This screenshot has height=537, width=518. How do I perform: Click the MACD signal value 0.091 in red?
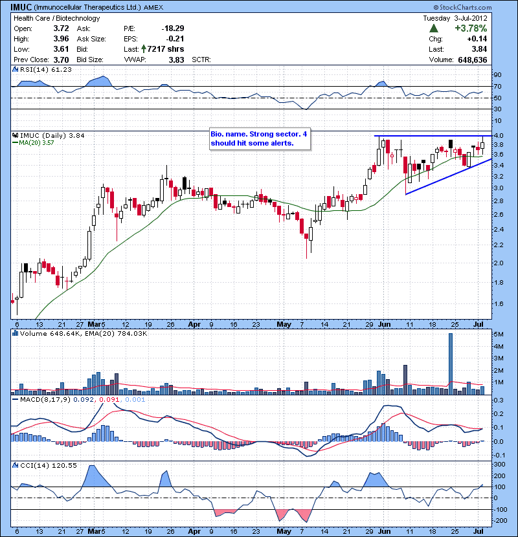point(109,399)
